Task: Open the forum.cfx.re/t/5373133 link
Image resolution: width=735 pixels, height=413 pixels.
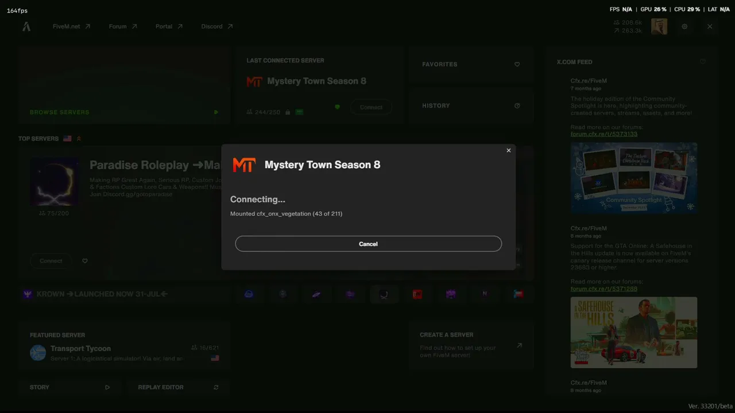Action: point(604,134)
